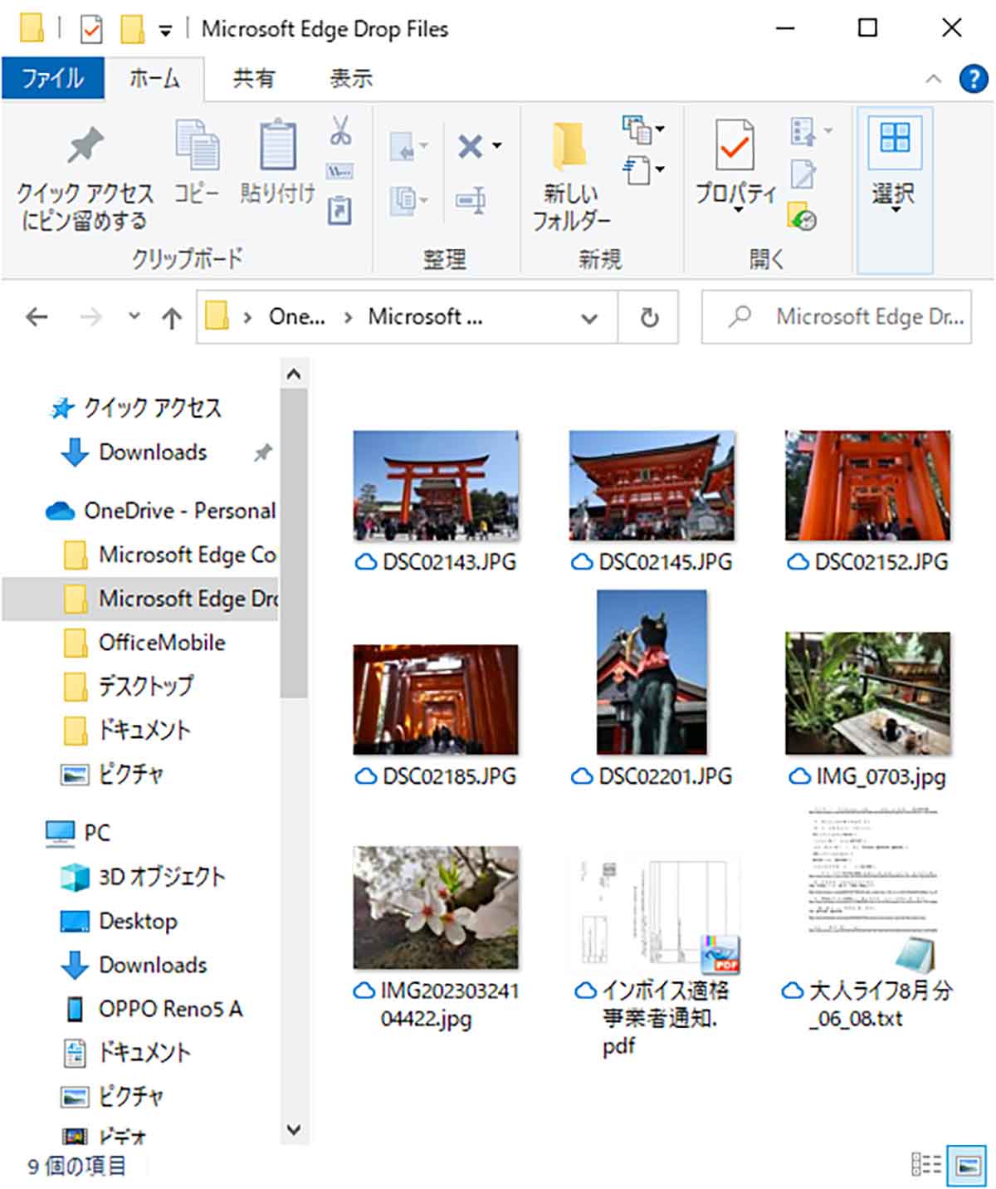
Task: Click the Paste clipboard icon
Action: click(277, 147)
